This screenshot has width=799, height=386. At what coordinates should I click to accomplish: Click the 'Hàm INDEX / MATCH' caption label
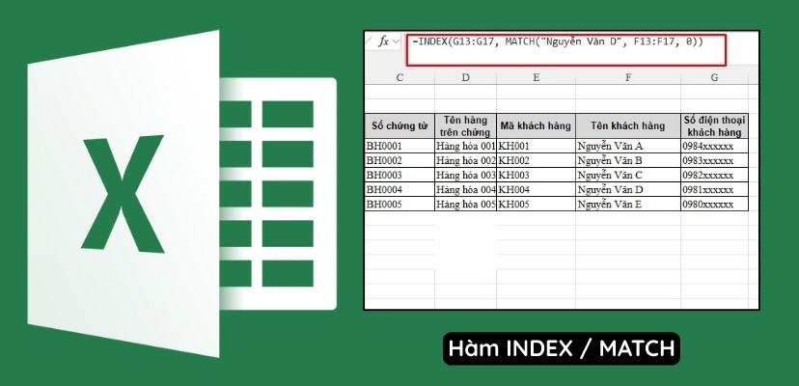pos(562,348)
